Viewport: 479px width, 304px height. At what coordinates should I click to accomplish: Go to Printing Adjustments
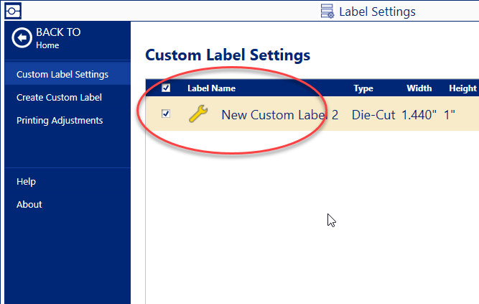60,120
